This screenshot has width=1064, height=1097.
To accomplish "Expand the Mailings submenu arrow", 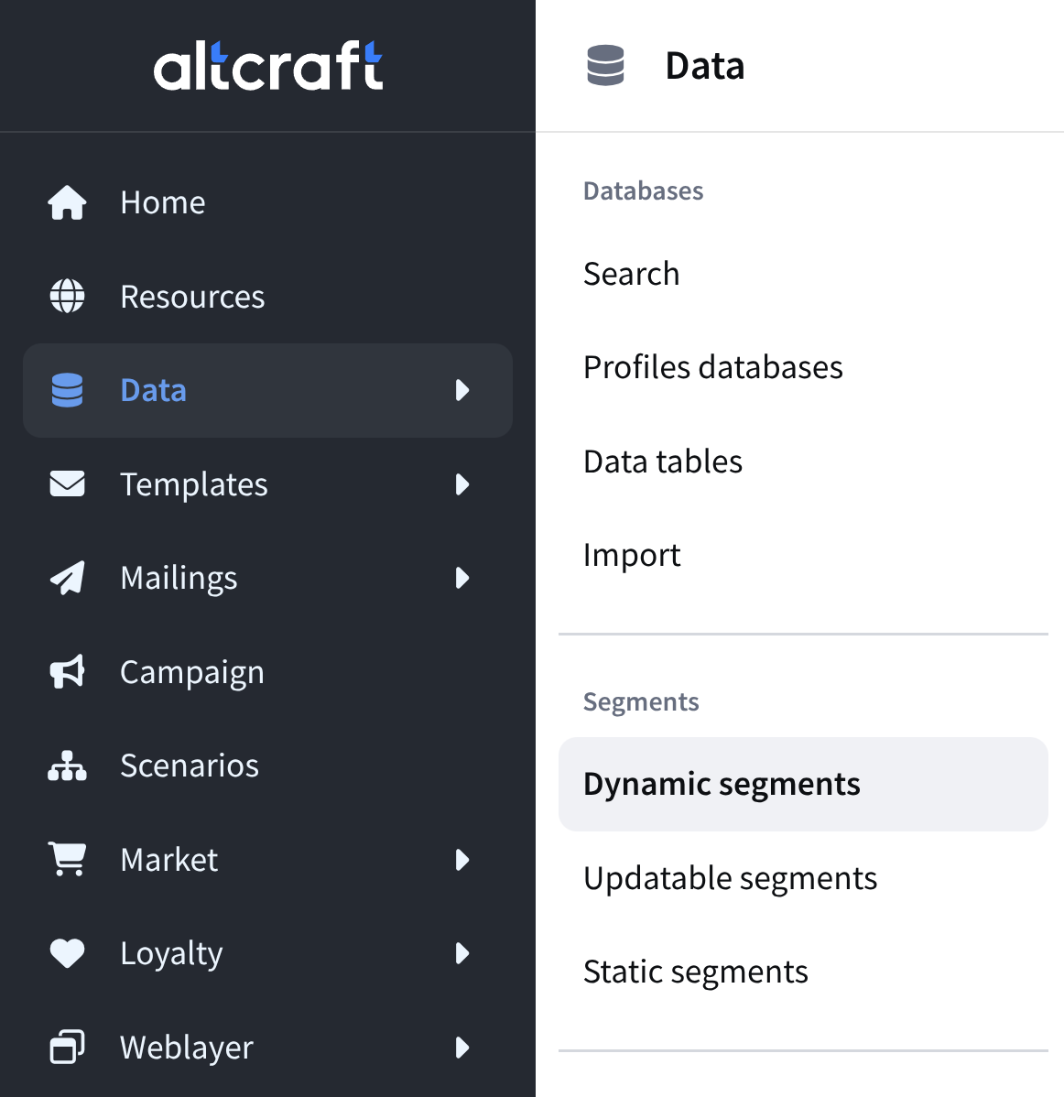I will point(462,578).
